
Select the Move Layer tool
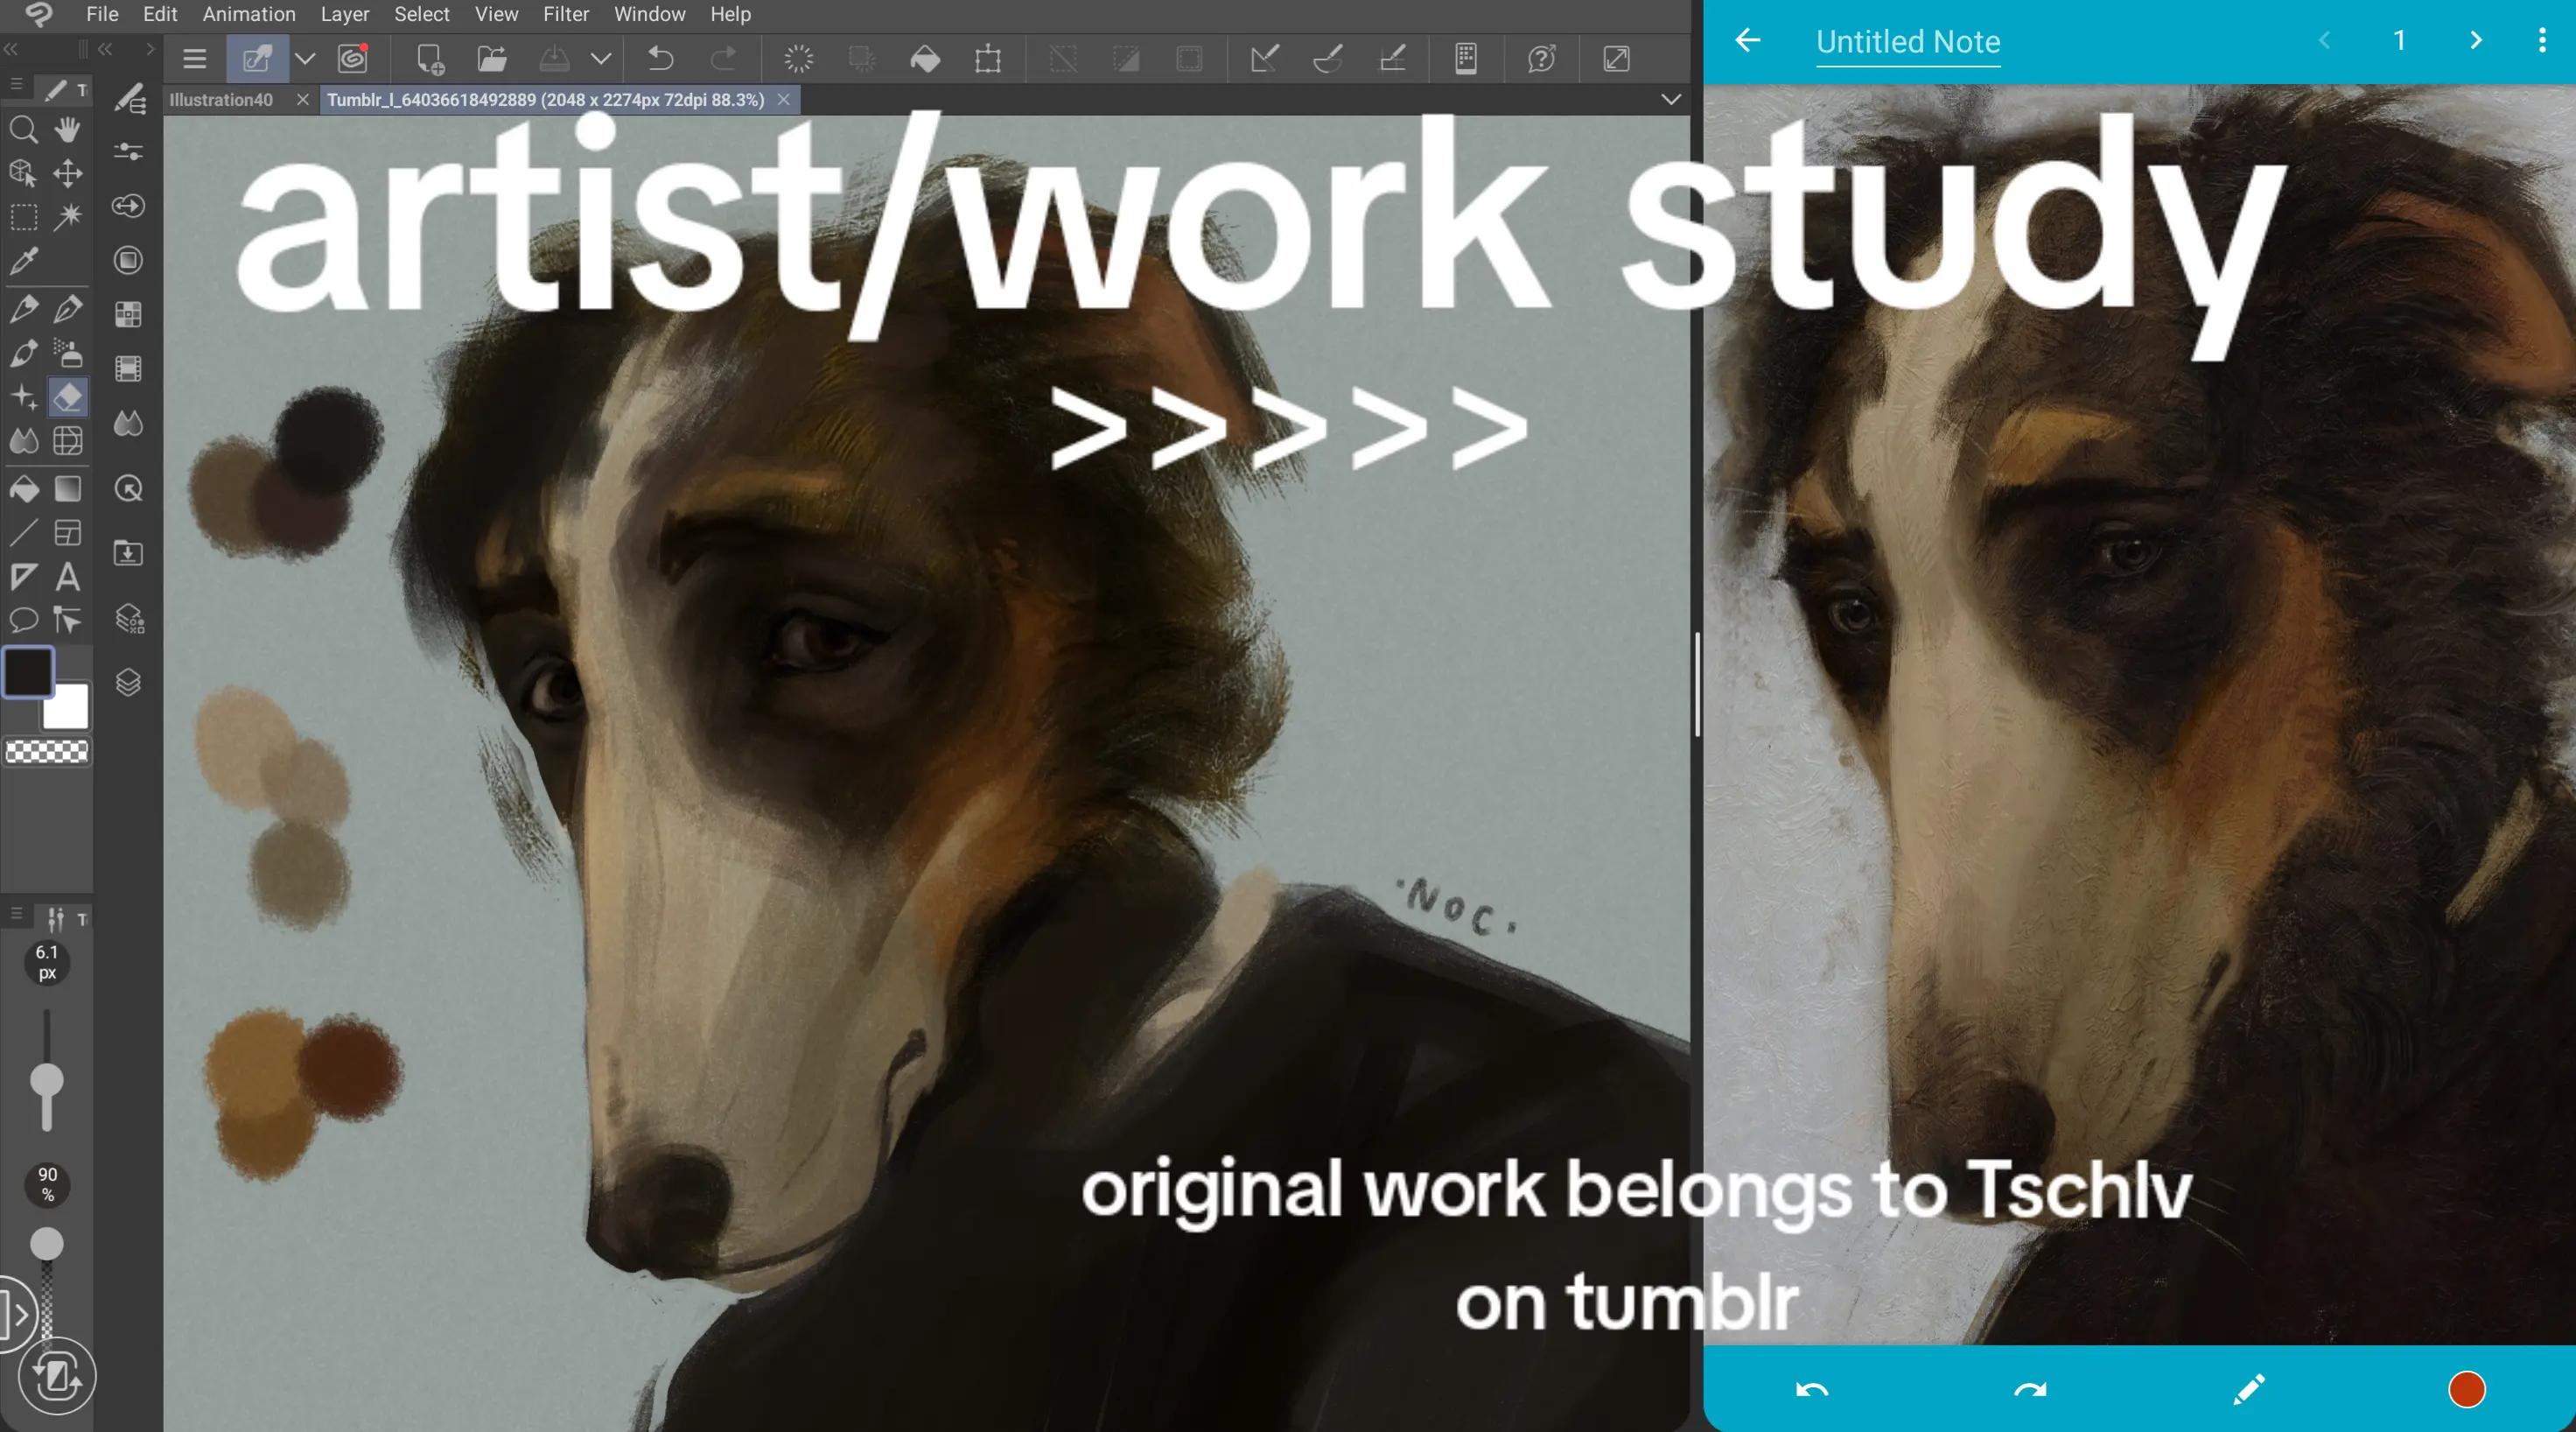(x=68, y=173)
